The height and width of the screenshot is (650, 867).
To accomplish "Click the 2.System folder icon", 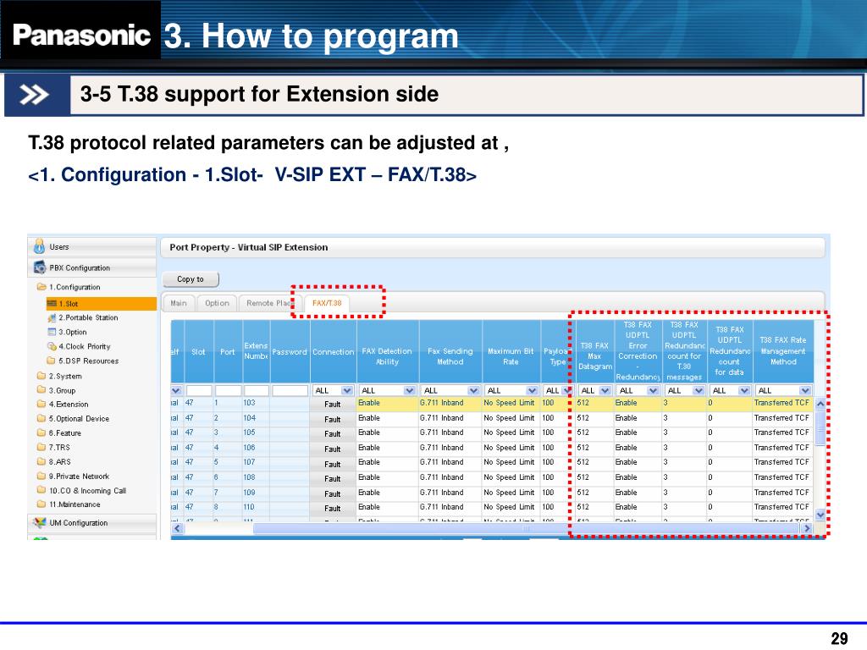I will pyautogui.click(x=41, y=376).
